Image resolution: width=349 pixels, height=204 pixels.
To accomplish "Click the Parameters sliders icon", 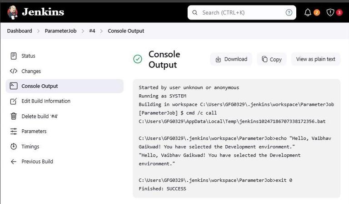I will click(14, 131).
